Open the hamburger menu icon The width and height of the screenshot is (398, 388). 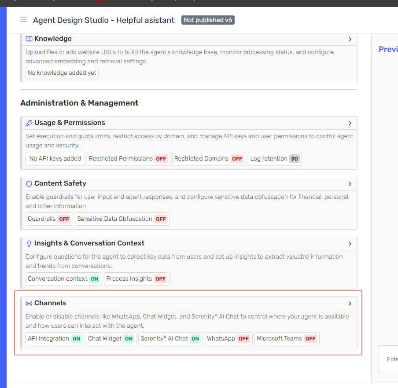tap(23, 20)
